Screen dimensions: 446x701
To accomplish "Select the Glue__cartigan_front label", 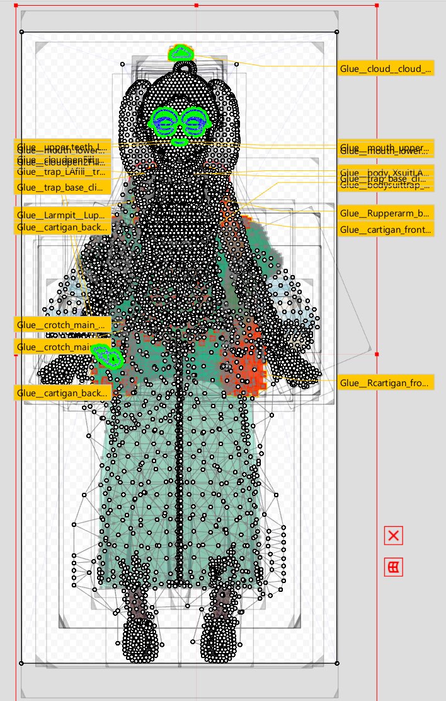I will click(x=386, y=230).
